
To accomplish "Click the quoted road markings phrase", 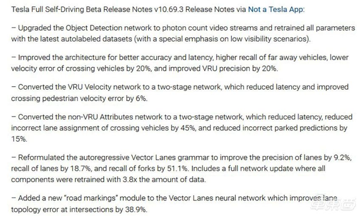I will 91,198.
